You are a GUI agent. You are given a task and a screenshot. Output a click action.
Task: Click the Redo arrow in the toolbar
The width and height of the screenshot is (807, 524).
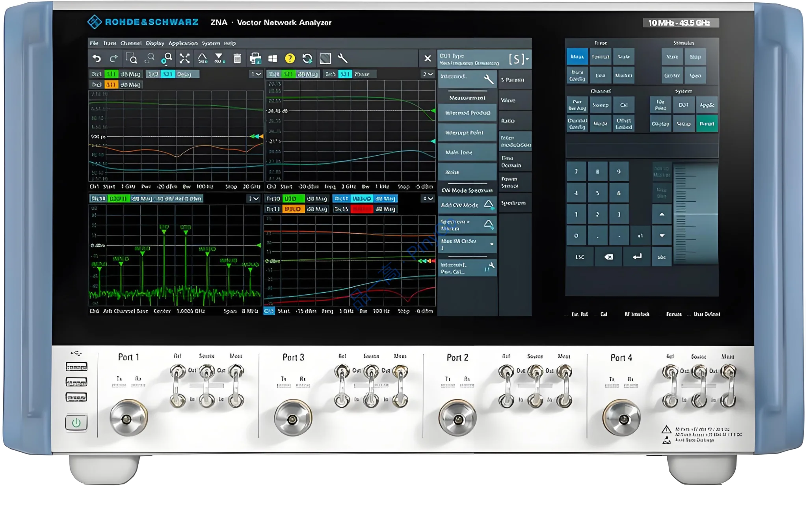[x=114, y=59]
